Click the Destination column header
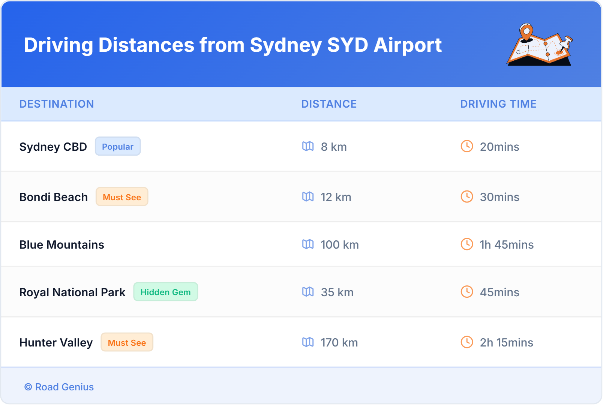The height and width of the screenshot is (405, 603). 57,104
